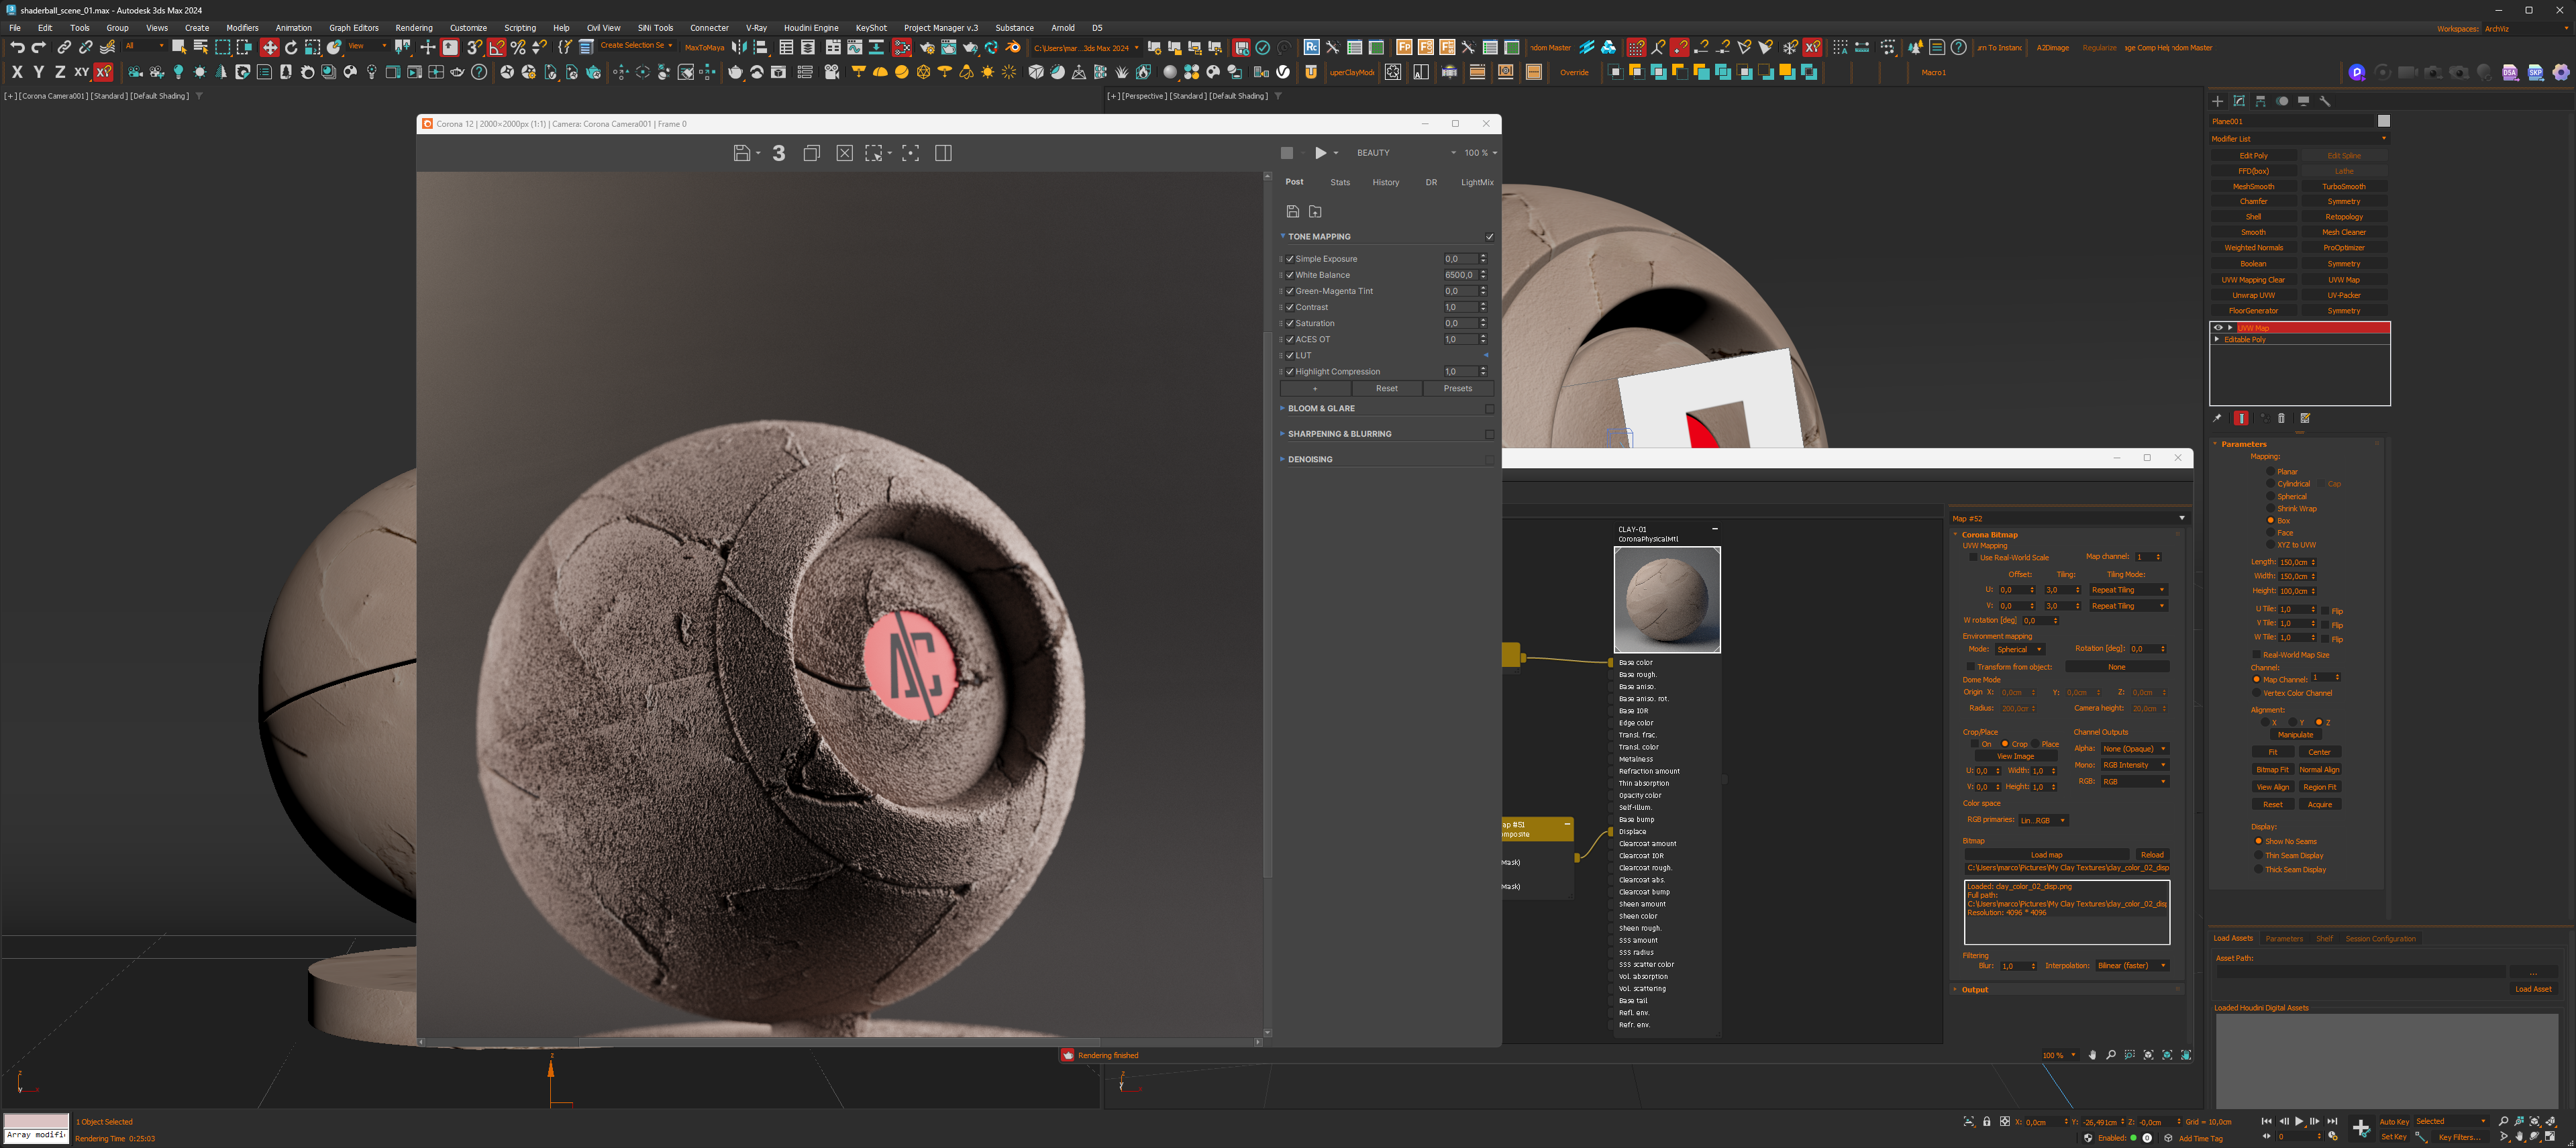This screenshot has height=1148, width=2576.
Task: Select Thin Seam Display option
Action: (x=2258, y=855)
